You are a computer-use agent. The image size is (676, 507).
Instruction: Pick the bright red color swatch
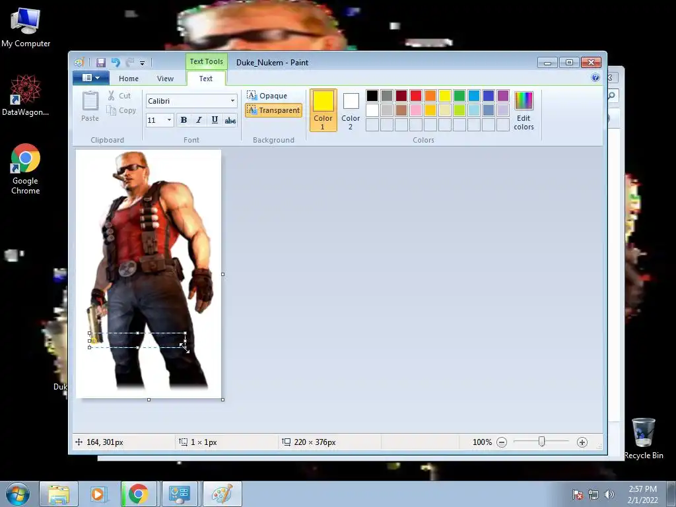point(416,95)
